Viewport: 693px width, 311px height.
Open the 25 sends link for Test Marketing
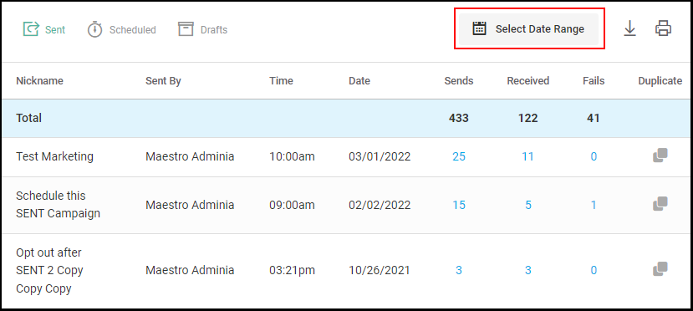[459, 156]
